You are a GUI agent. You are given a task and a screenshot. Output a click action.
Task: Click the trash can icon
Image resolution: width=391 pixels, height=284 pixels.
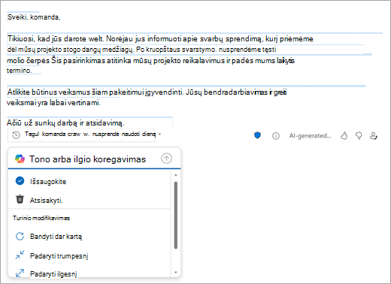(20, 199)
